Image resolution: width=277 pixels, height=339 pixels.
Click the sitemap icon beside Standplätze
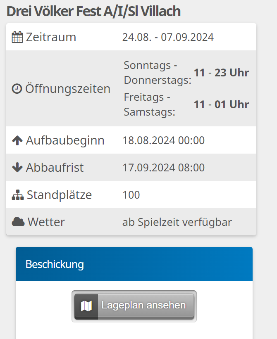pyautogui.click(x=18, y=195)
